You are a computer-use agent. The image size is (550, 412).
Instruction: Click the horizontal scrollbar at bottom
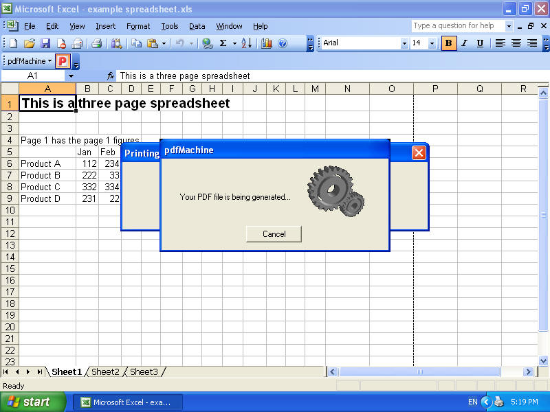tap(419, 372)
